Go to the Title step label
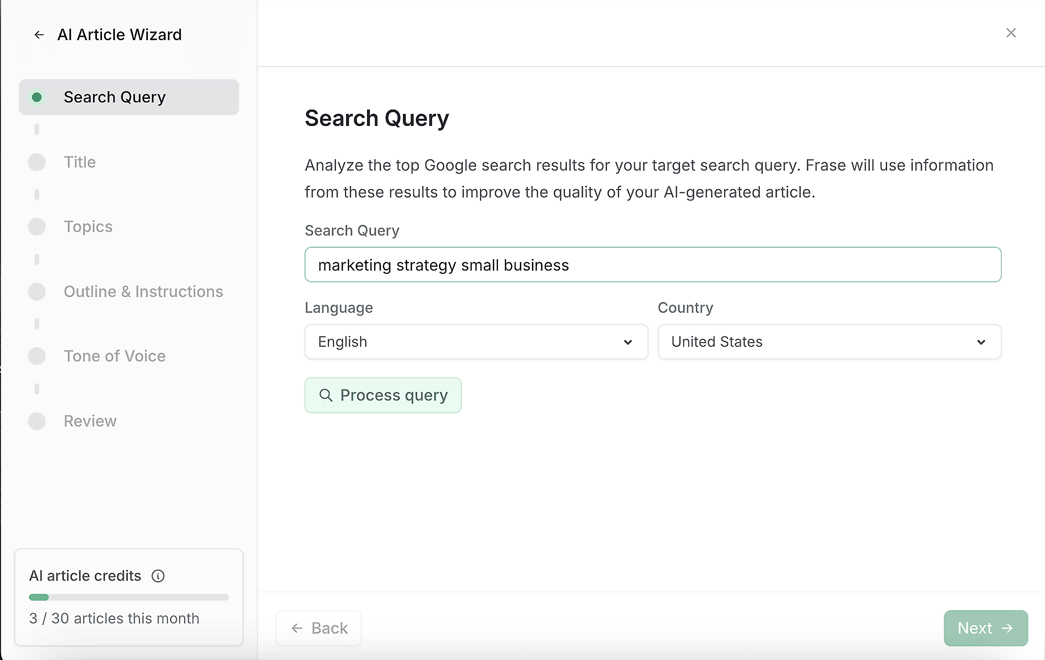This screenshot has height=660, width=1045. click(x=80, y=162)
